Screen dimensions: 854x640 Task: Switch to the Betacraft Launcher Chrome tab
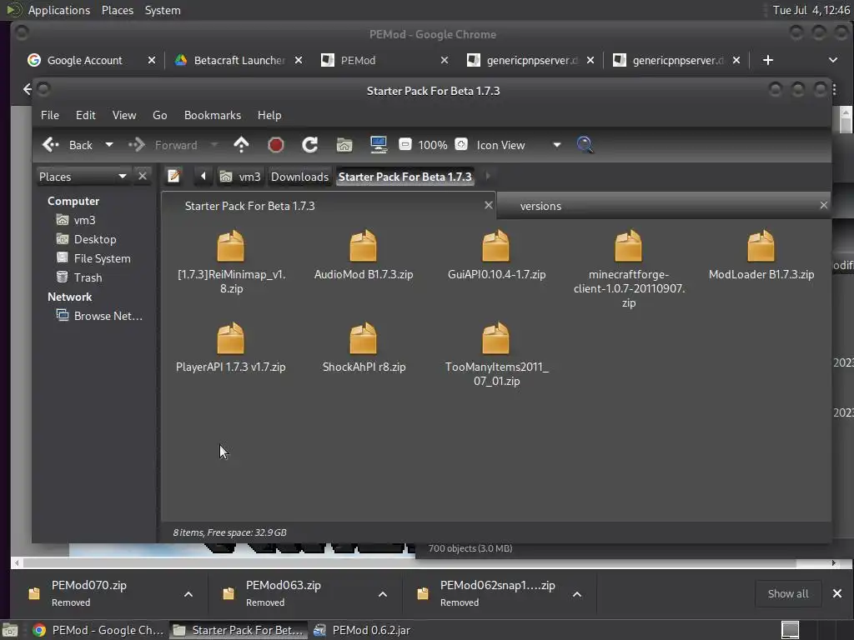239,60
